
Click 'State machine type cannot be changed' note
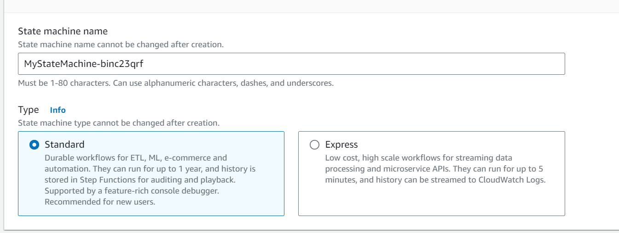pos(118,123)
